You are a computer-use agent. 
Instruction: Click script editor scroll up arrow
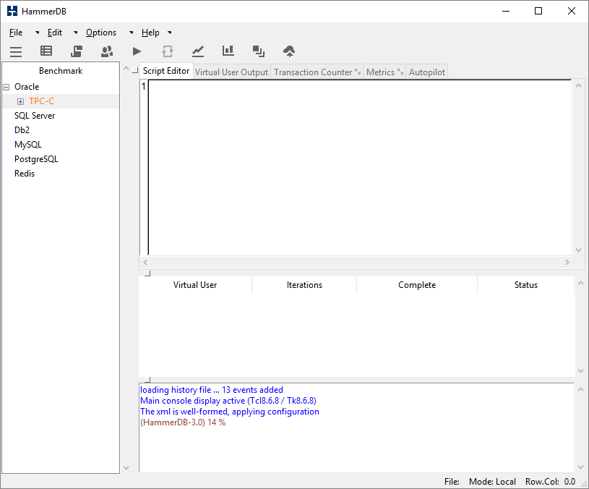(578, 85)
